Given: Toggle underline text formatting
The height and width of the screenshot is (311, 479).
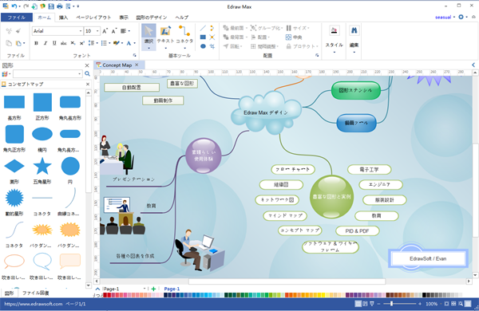Looking at the screenshot, I should 54,43.
